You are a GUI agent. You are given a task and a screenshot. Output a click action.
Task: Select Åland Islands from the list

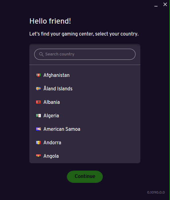tap(85, 89)
